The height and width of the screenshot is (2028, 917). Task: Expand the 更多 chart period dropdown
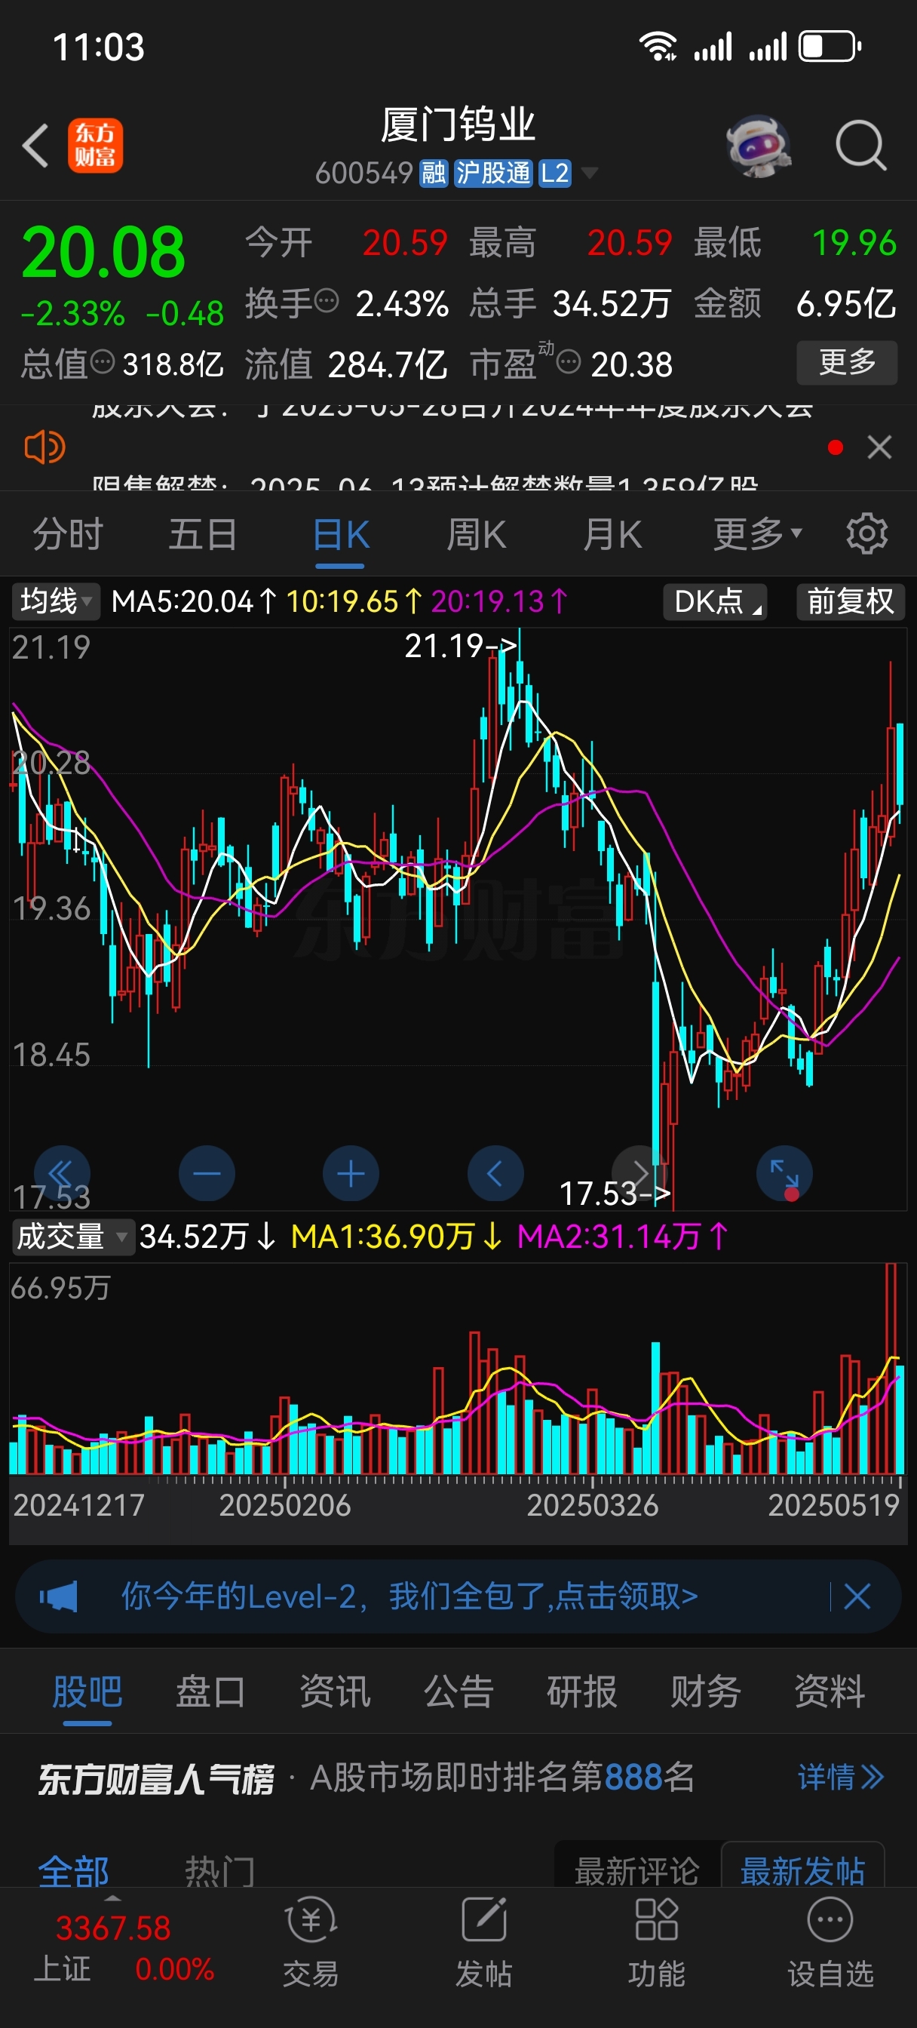pyautogui.click(x=757, y=535)
